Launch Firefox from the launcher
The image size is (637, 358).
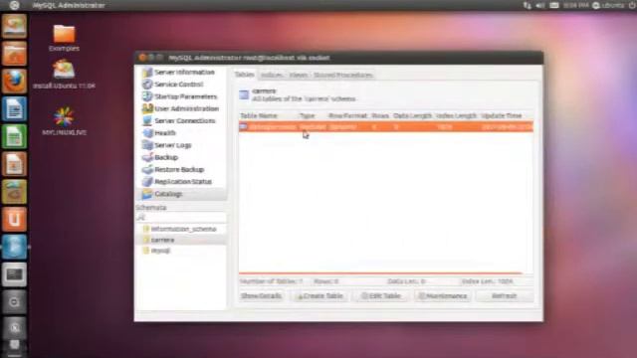[14, 81]
